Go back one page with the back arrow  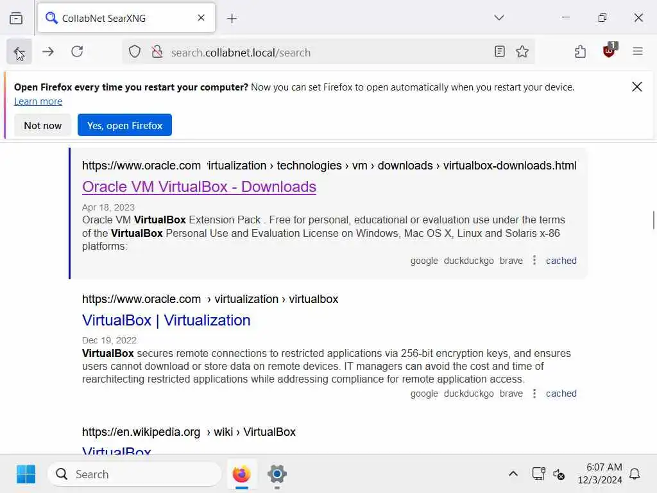(x=19, y=51)
